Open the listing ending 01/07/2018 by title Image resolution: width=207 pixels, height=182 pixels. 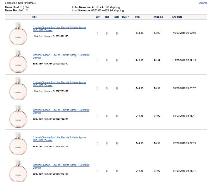[x=61, y=166]
